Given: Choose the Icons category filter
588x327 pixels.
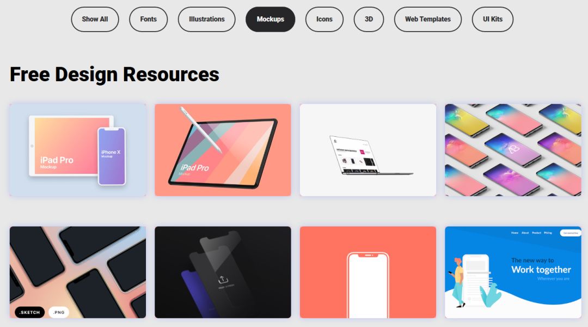Looking at the screenshot, I should [324, 19].
